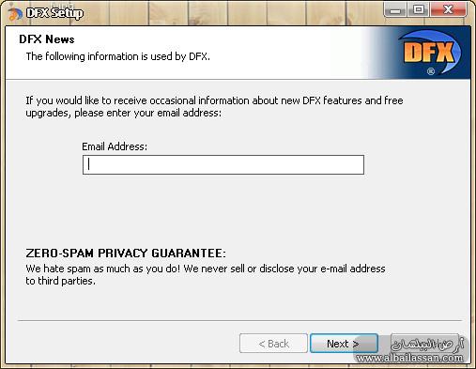Click the separator line above the buttons
476x369 pixels.
pyautogui.click(x=239, y=320)
